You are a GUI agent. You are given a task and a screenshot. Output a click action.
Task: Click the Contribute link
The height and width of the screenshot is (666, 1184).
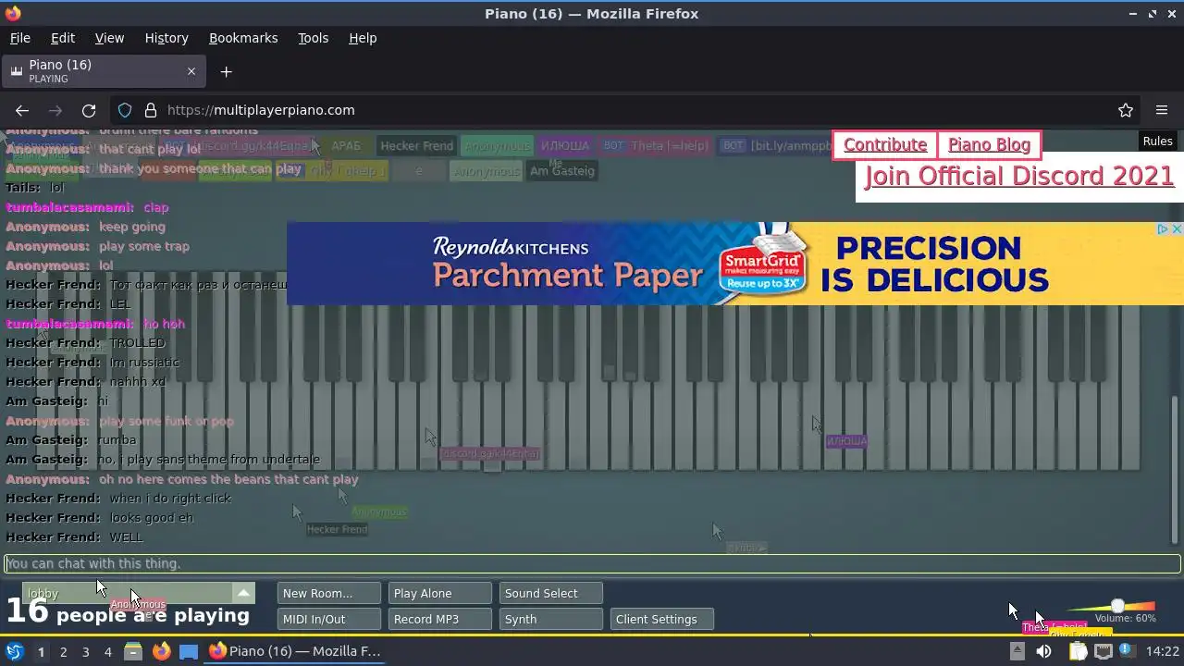(885, 145)
